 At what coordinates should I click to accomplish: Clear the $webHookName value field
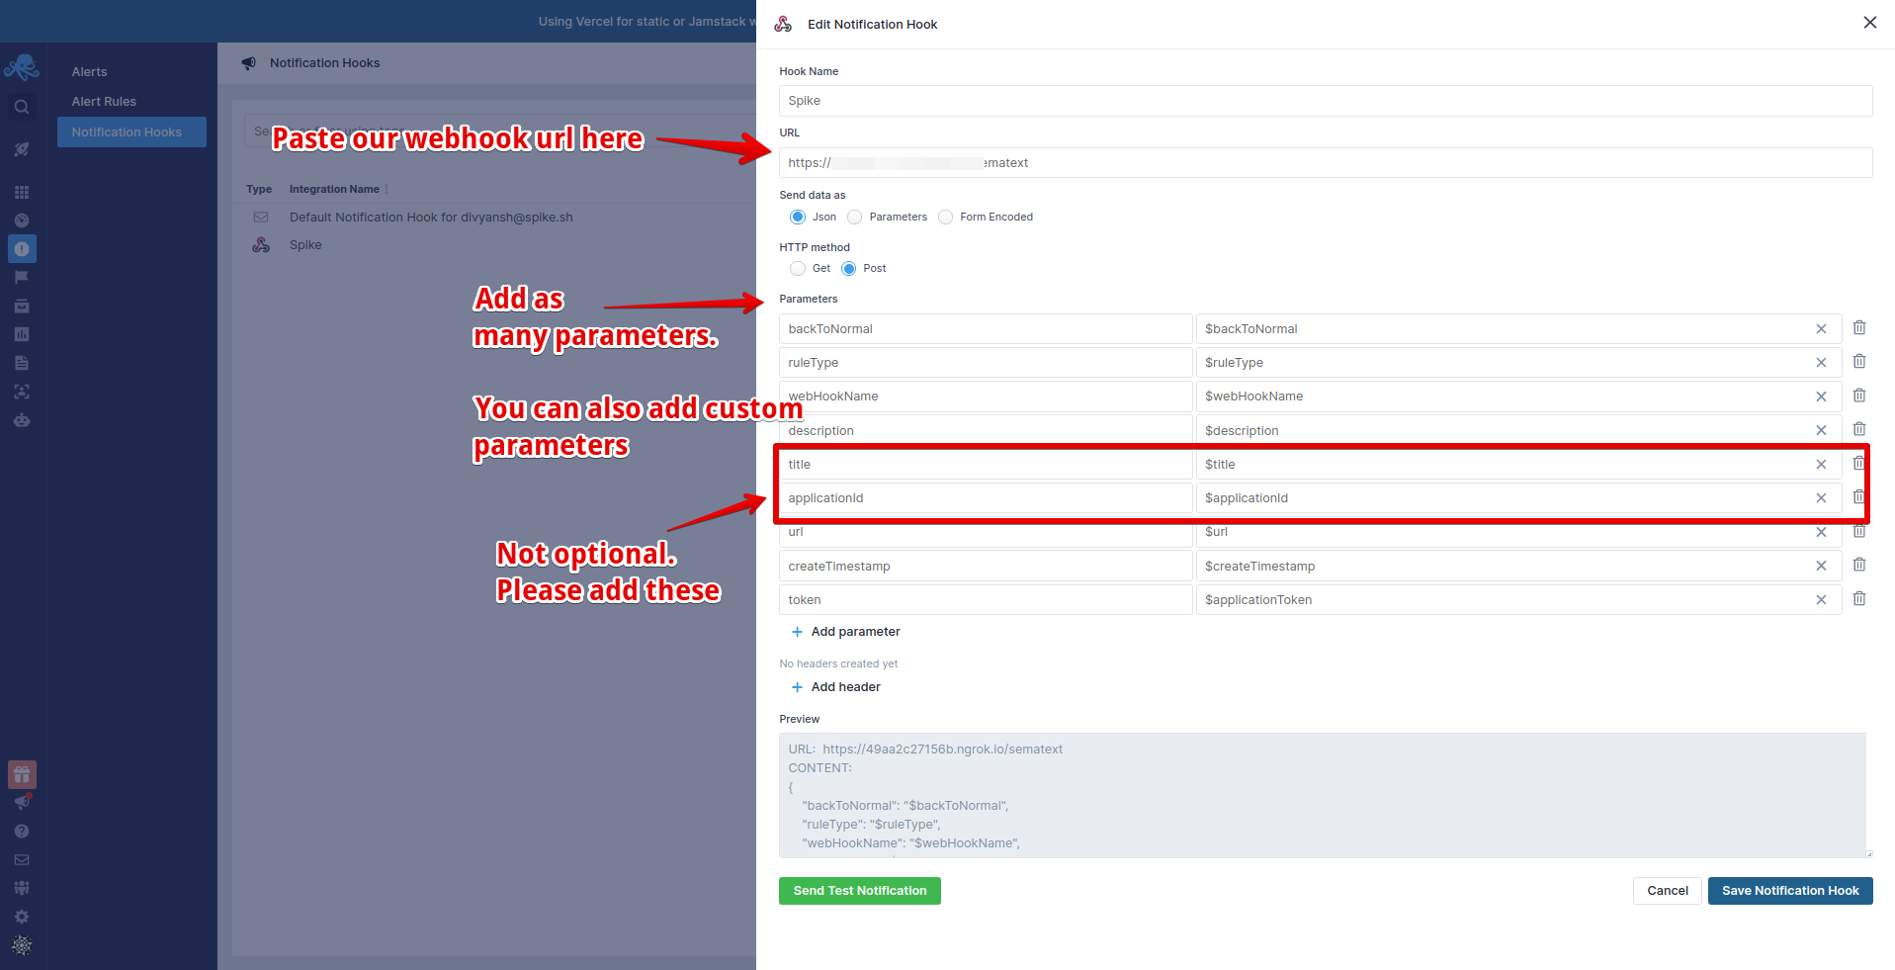pos(1821,397)
